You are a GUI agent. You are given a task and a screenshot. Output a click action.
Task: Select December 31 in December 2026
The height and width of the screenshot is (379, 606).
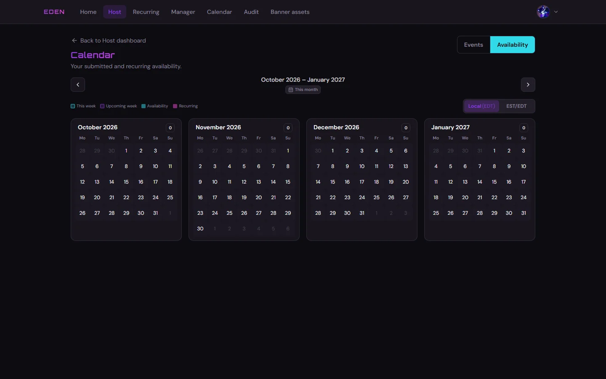click(362, 213)
